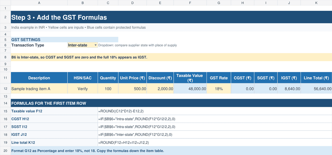
Task: Click the 'SGST (₹)' header cell
Action: (266, 78)
